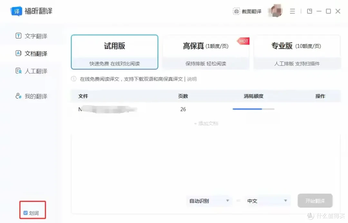This screenshot has width=348, height=223.
Task: Select the 试用版 plan tab
Action: (x=114, y=52)
